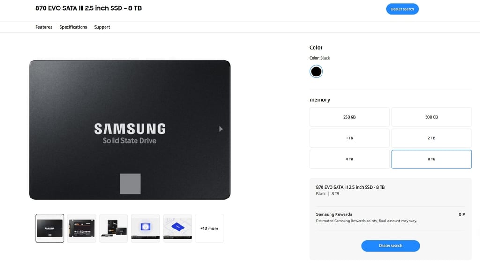The image size is (480, 267).
Task: Select the front view SSD thumbnail
Action: (x=50, y=229)
